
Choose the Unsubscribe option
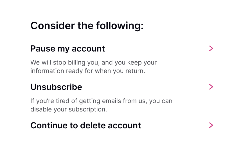[x=56, y=87]
